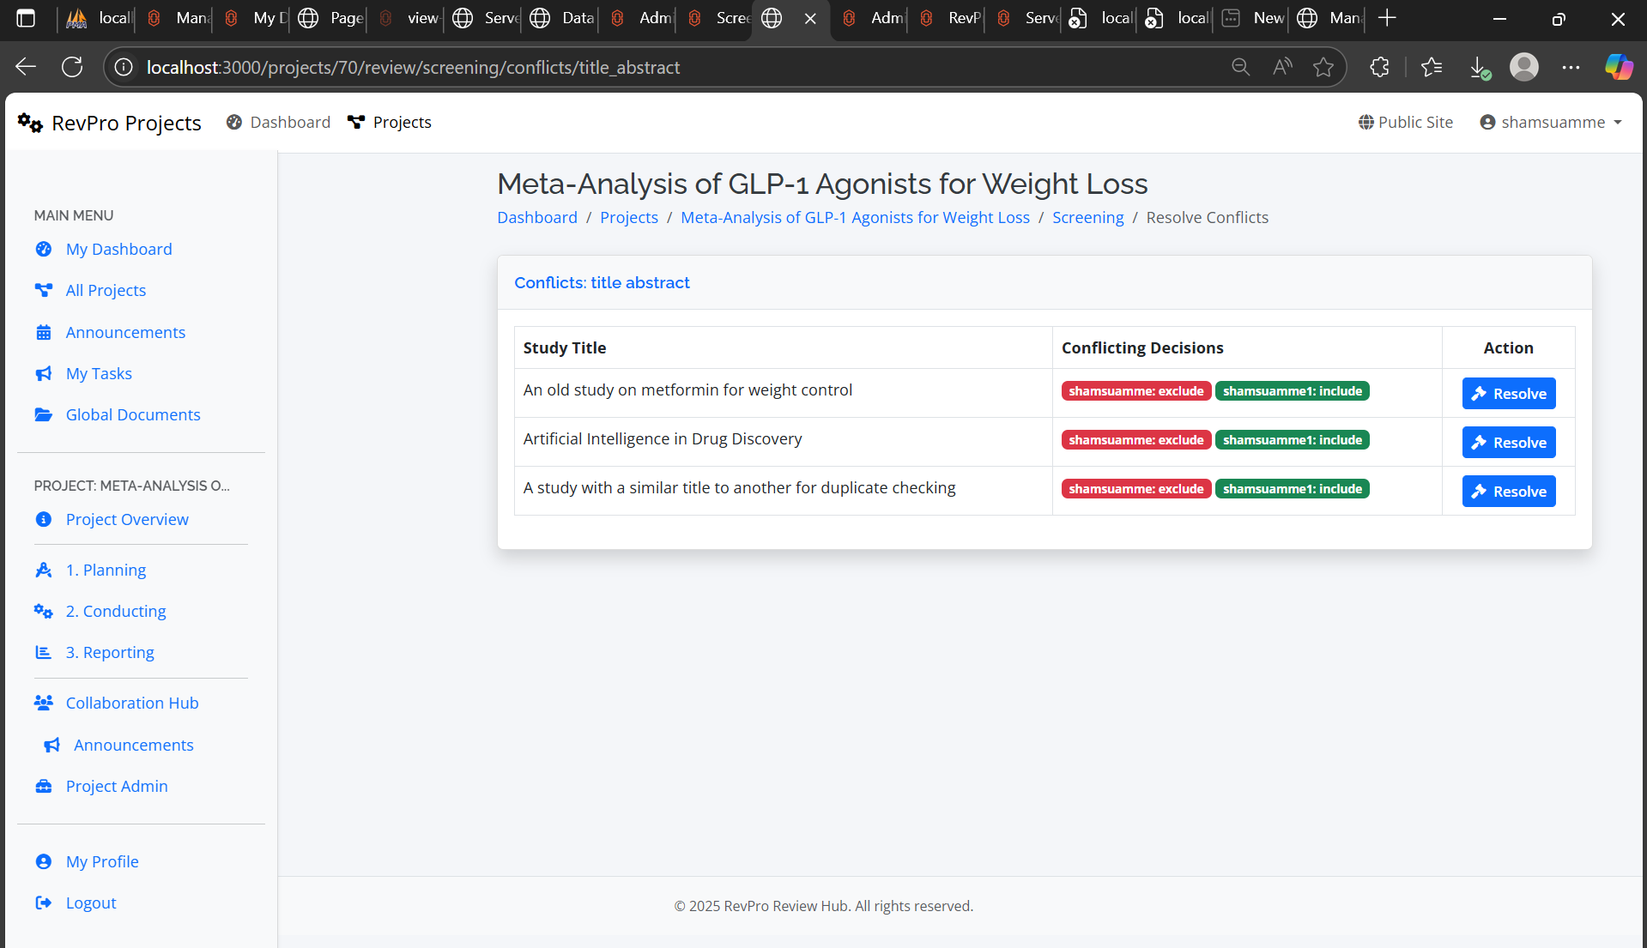1647x948 pixels.
Task: Click the Global Documents folder icon
Action: tap(43, 414)
